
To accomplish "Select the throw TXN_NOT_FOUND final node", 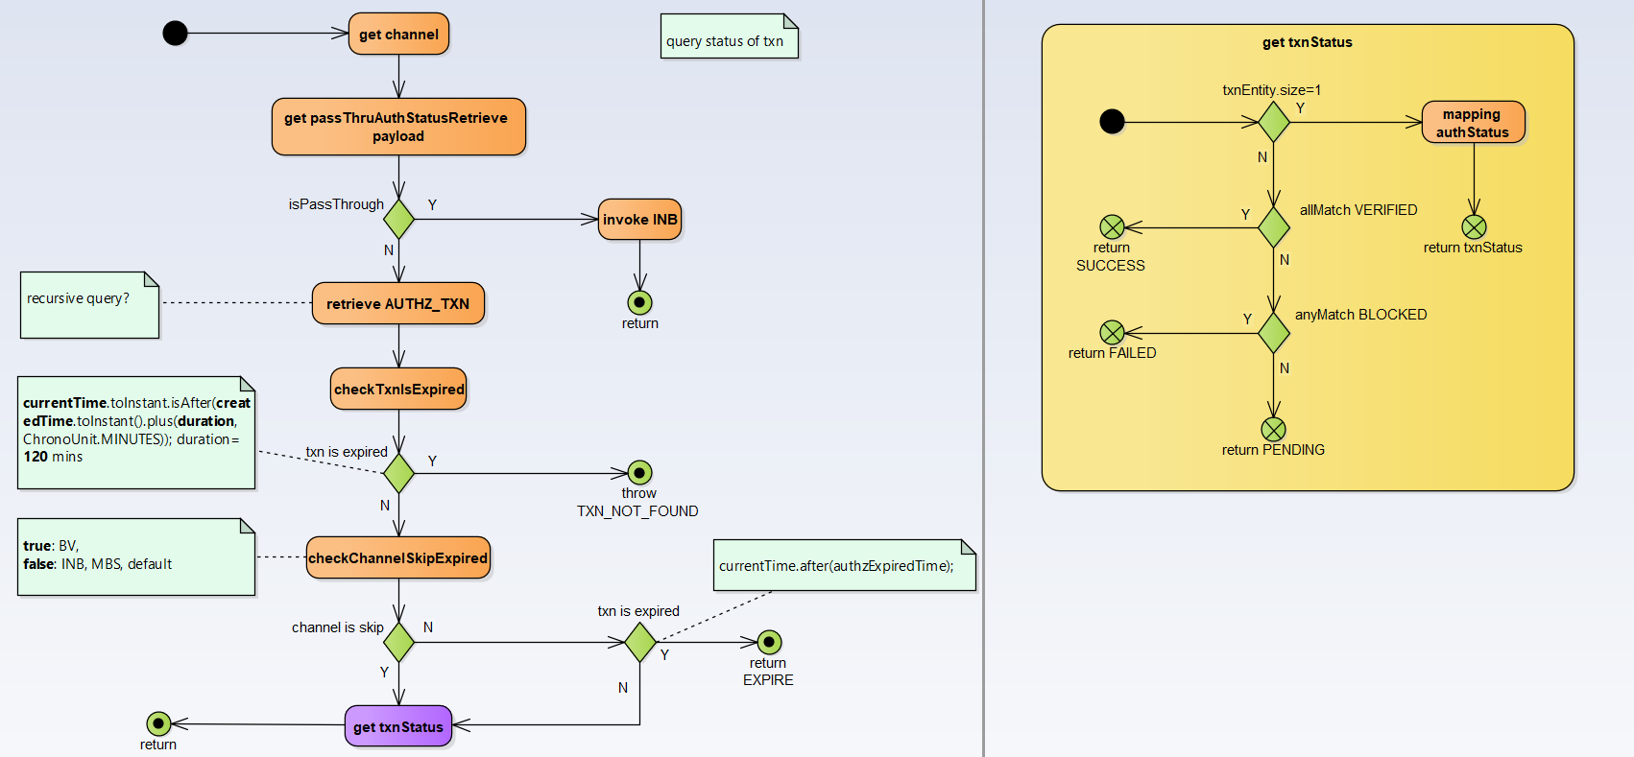I will [639, 473].
